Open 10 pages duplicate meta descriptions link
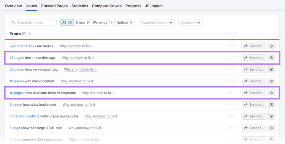 pos(17,93)
